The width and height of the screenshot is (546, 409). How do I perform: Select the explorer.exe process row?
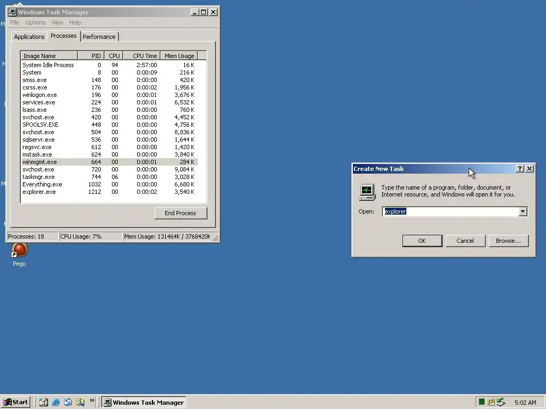[x=109, y=192]
